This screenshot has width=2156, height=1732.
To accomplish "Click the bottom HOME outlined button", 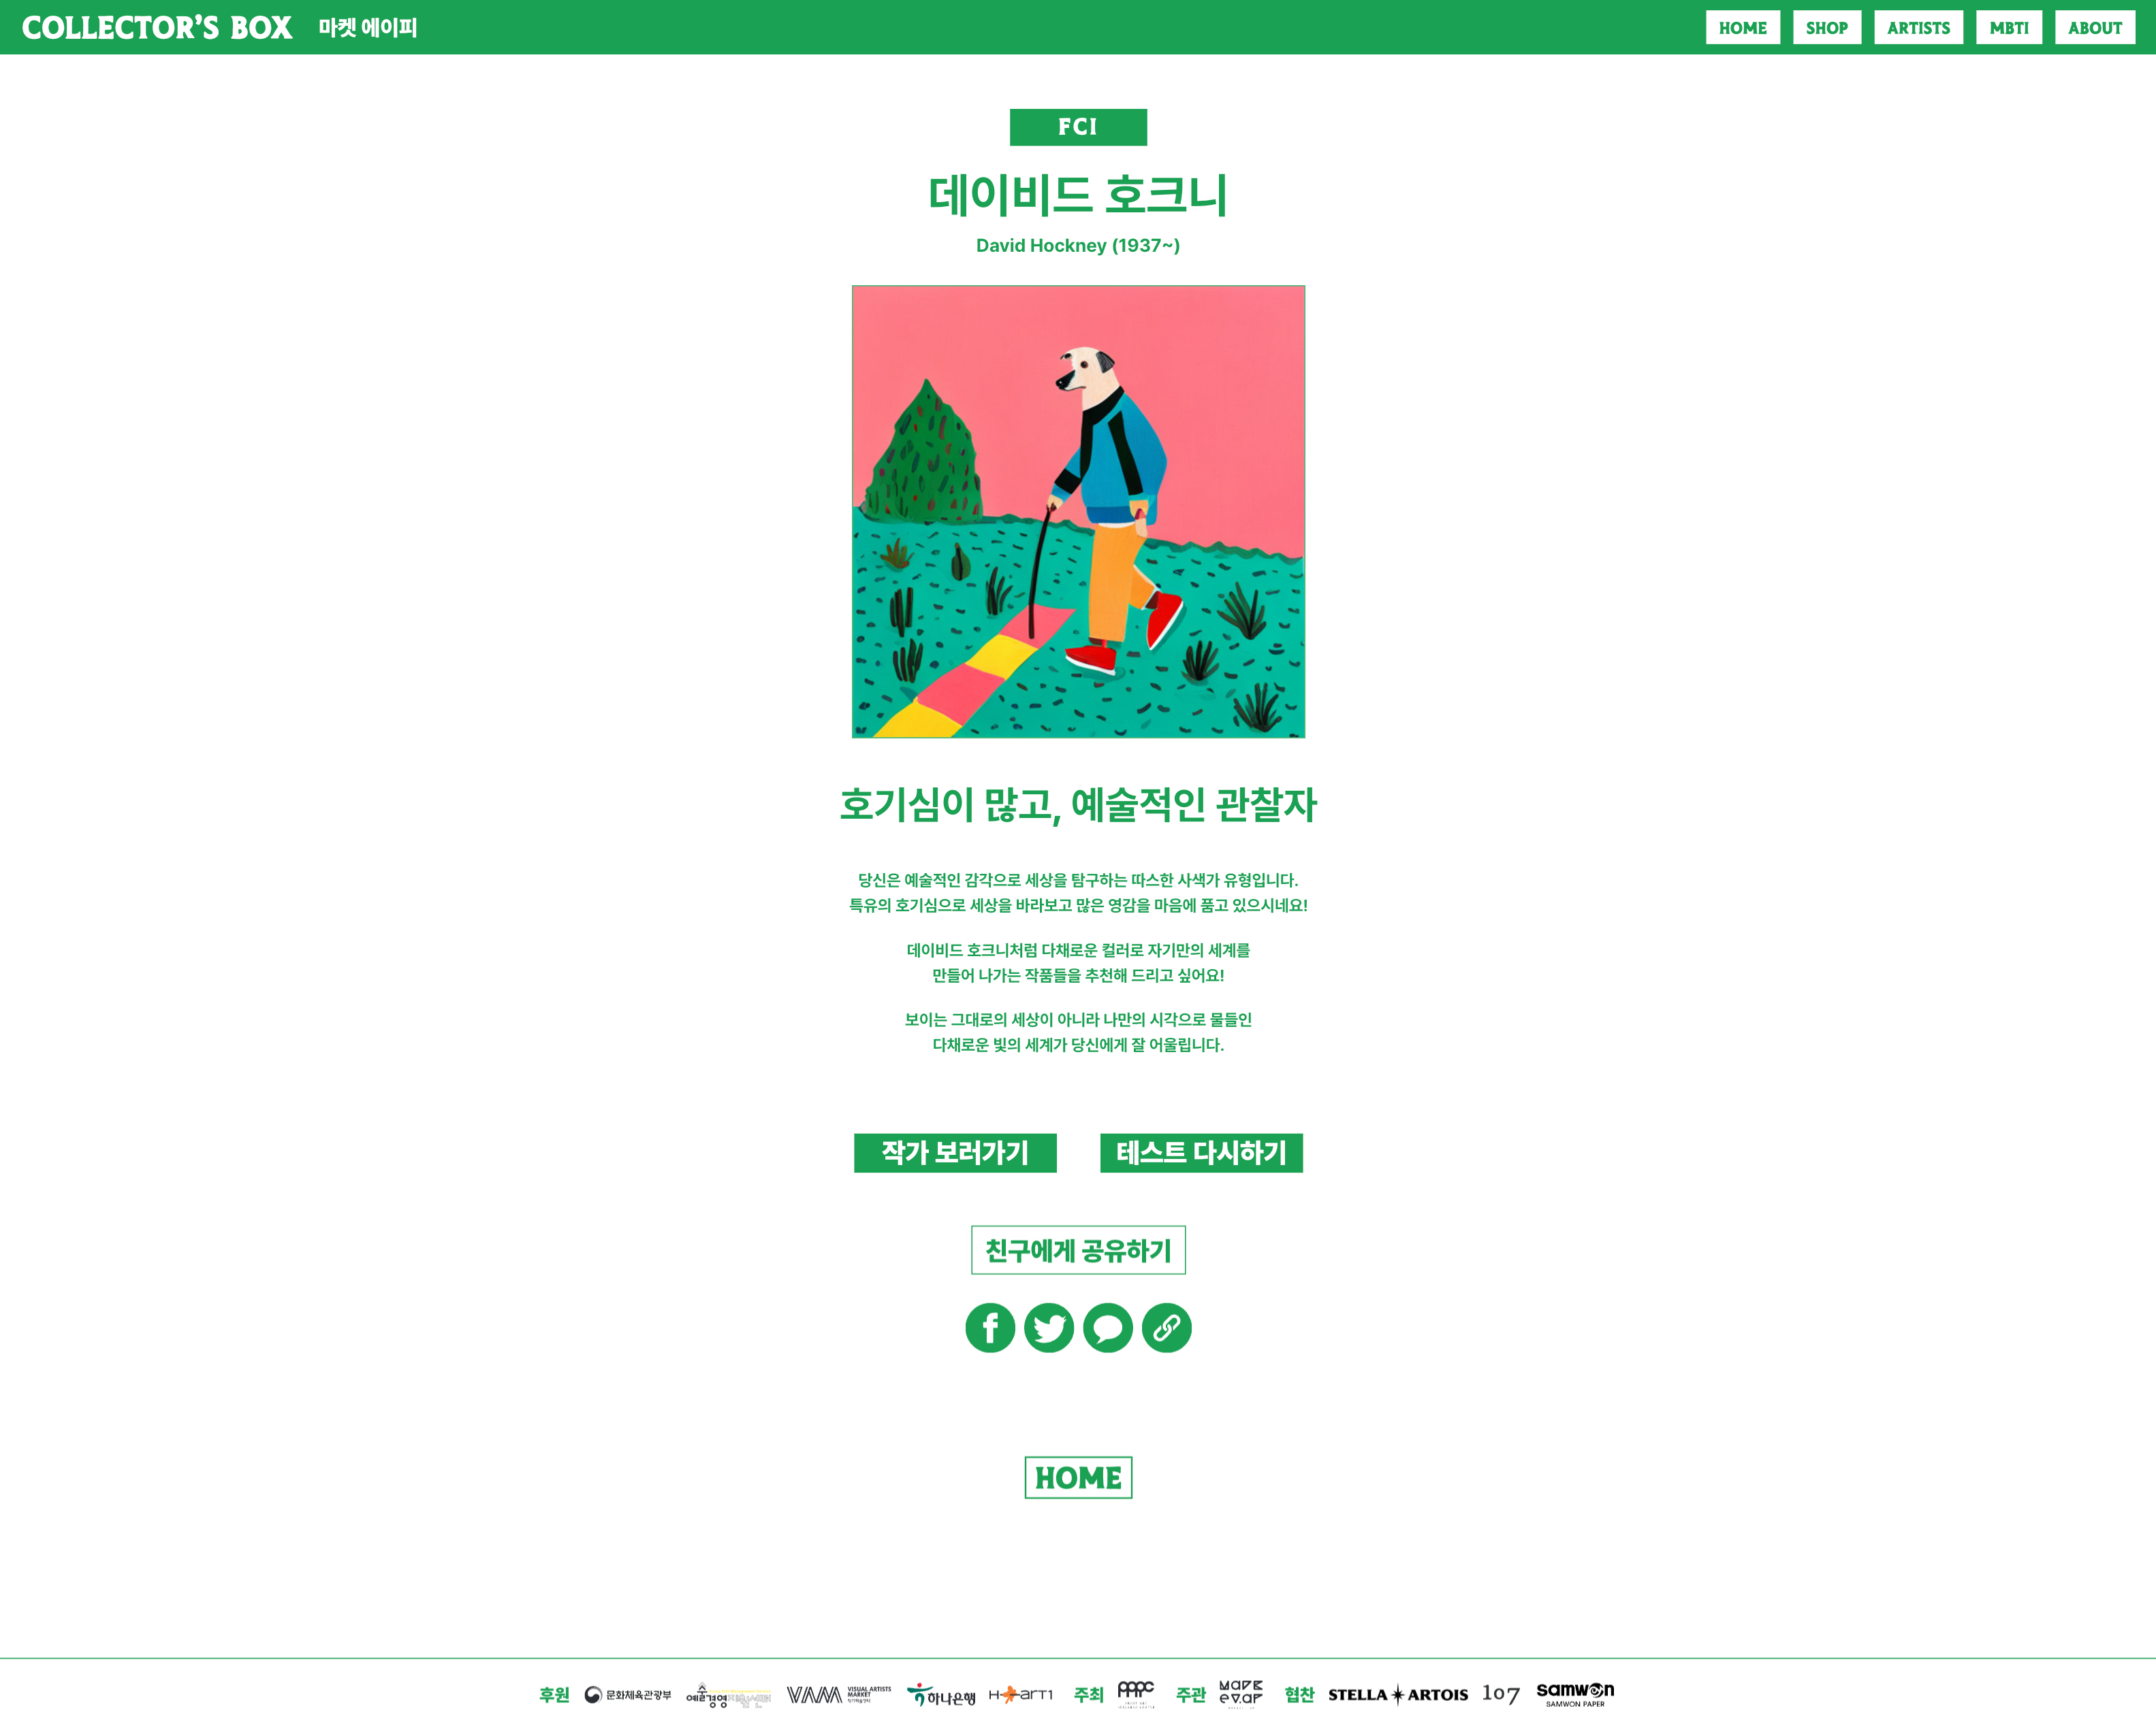I will click(x=1078, y=1477).
